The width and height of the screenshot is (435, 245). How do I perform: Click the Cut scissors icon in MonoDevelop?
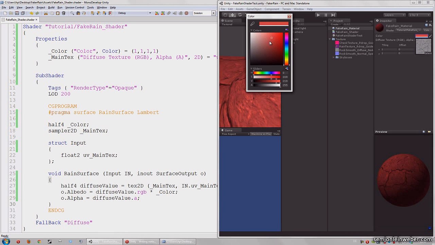(x=46, y=13)
